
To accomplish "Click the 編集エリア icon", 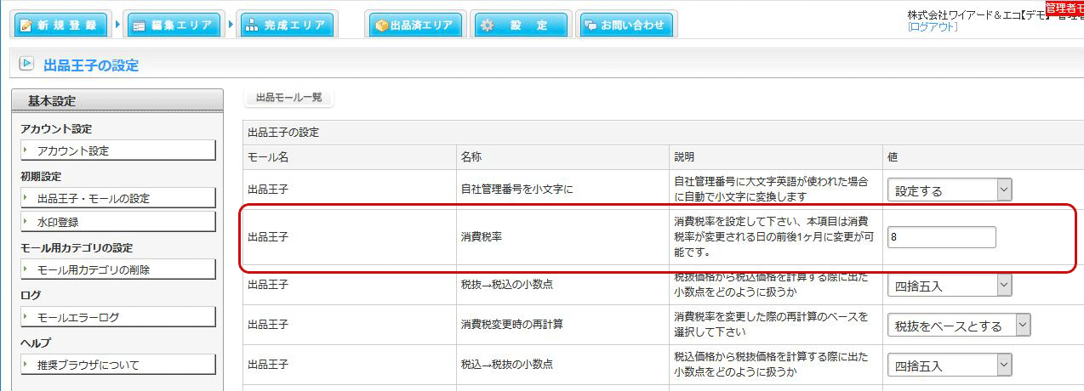I will tap(140, 25).
